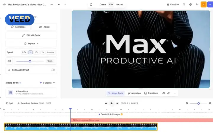
Task: Click speed gauge icon in canvas toolbar
Action: click(169, 93)
